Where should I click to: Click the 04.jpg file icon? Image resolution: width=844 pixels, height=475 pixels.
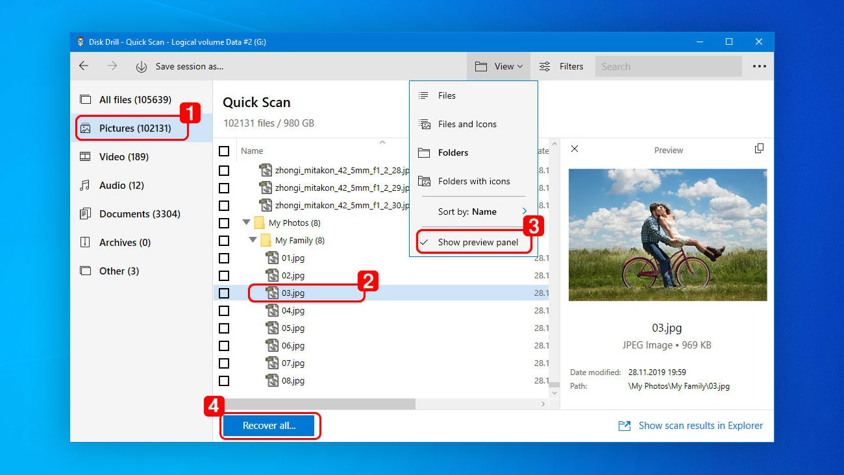[272, 311]
